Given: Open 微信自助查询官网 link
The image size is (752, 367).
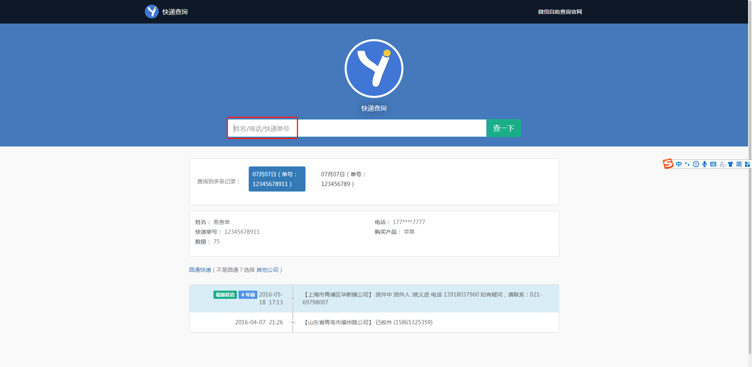Looking at the screenshot, I should click(x=560, y=12).
